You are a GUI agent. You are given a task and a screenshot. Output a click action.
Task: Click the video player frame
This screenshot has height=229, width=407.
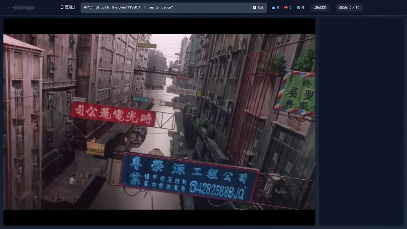point(159,122)
